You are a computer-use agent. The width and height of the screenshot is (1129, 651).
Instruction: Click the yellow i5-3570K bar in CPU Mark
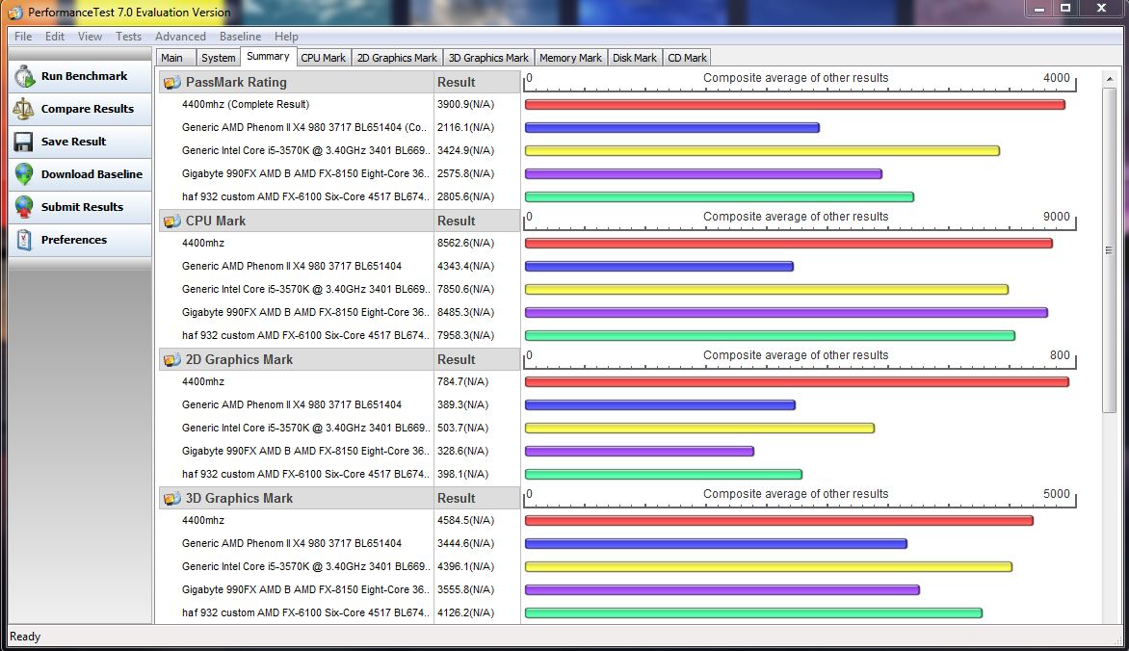point(767,290)
